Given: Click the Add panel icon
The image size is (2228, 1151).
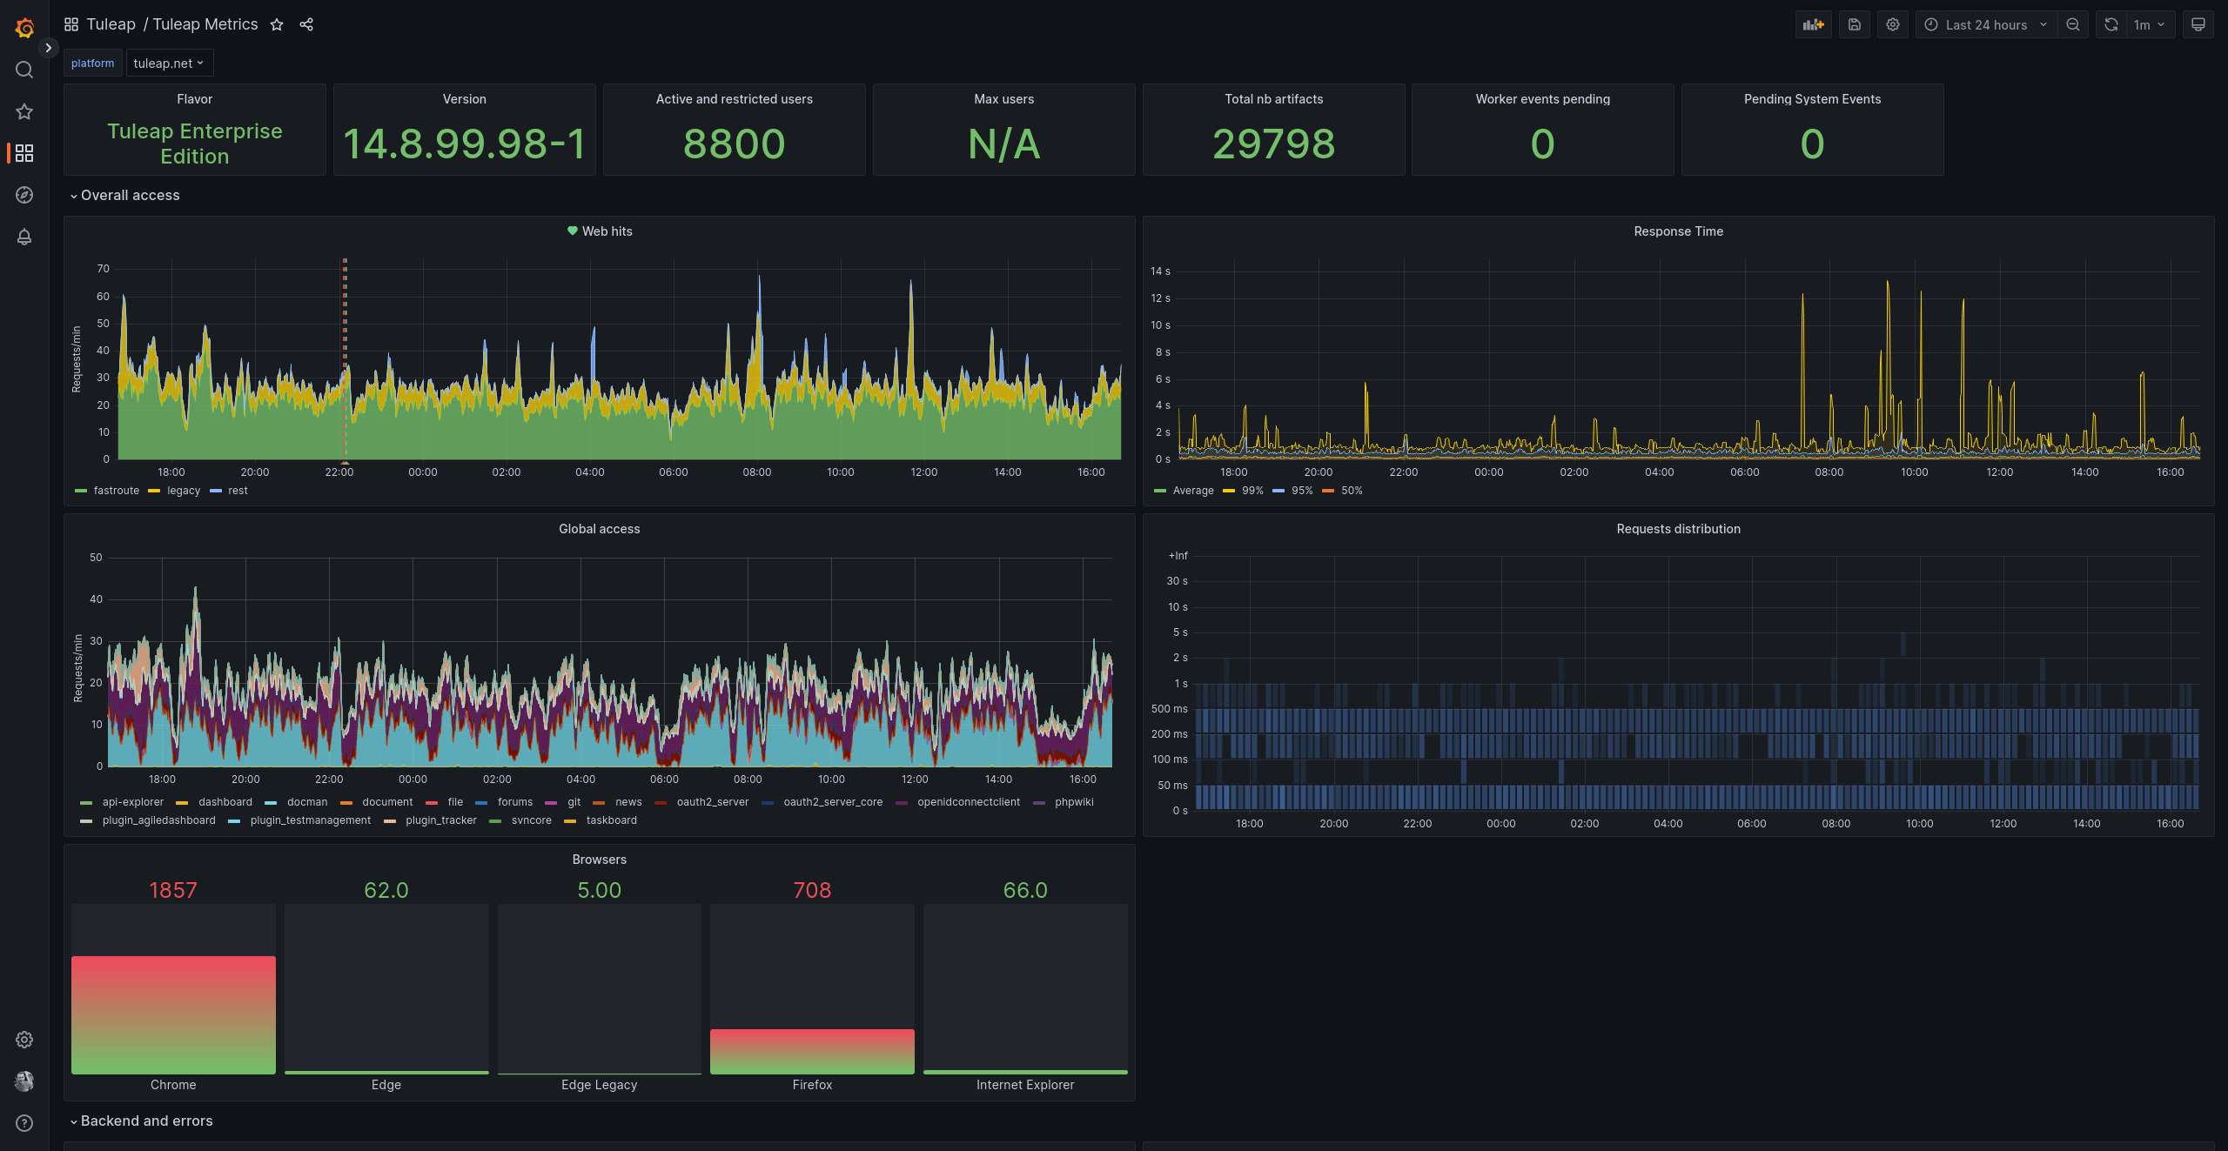Looking at the screenshot, I should 1813,24.
